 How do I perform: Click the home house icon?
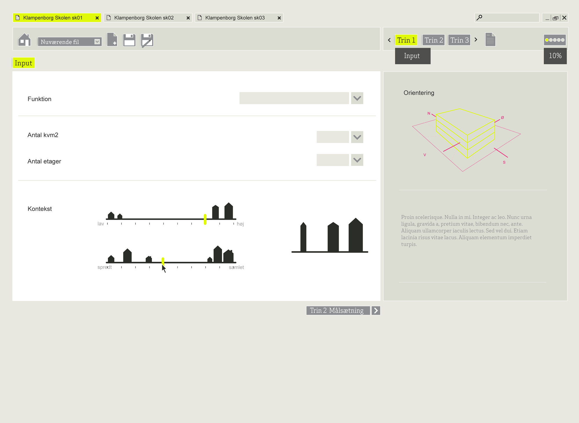[24, 40]
